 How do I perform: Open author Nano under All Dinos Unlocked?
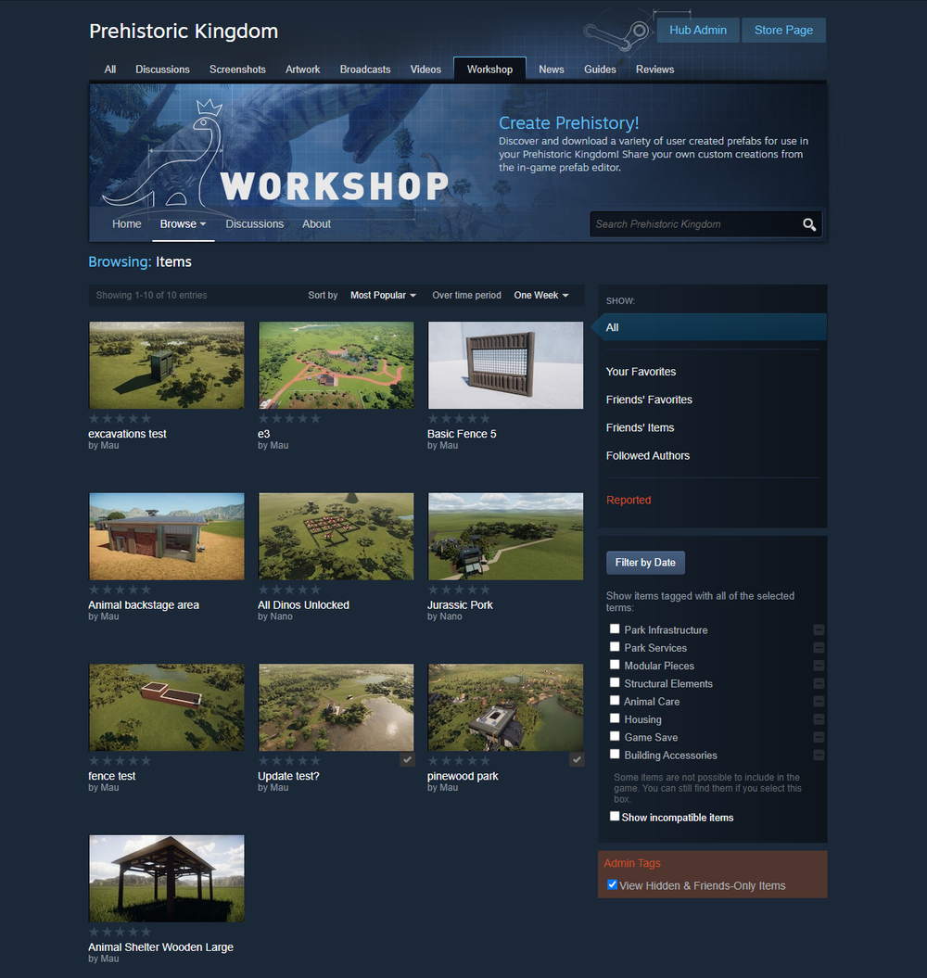[281, 616]
